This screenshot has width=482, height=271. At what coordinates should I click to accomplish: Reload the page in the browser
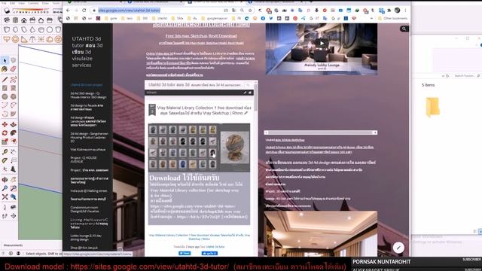[x=84, y=10]
